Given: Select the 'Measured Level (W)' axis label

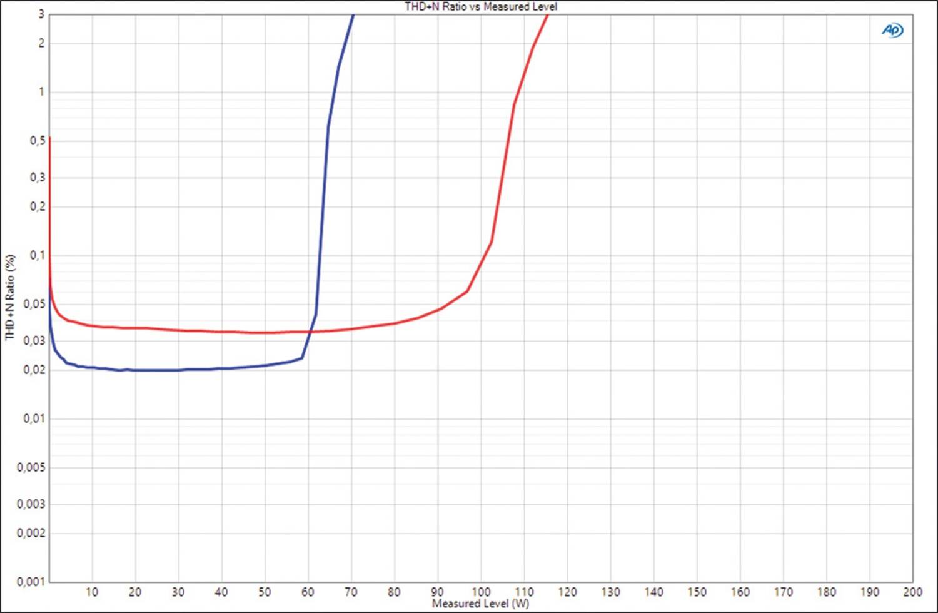Looking at the screenshot, I should coord(480,604).
